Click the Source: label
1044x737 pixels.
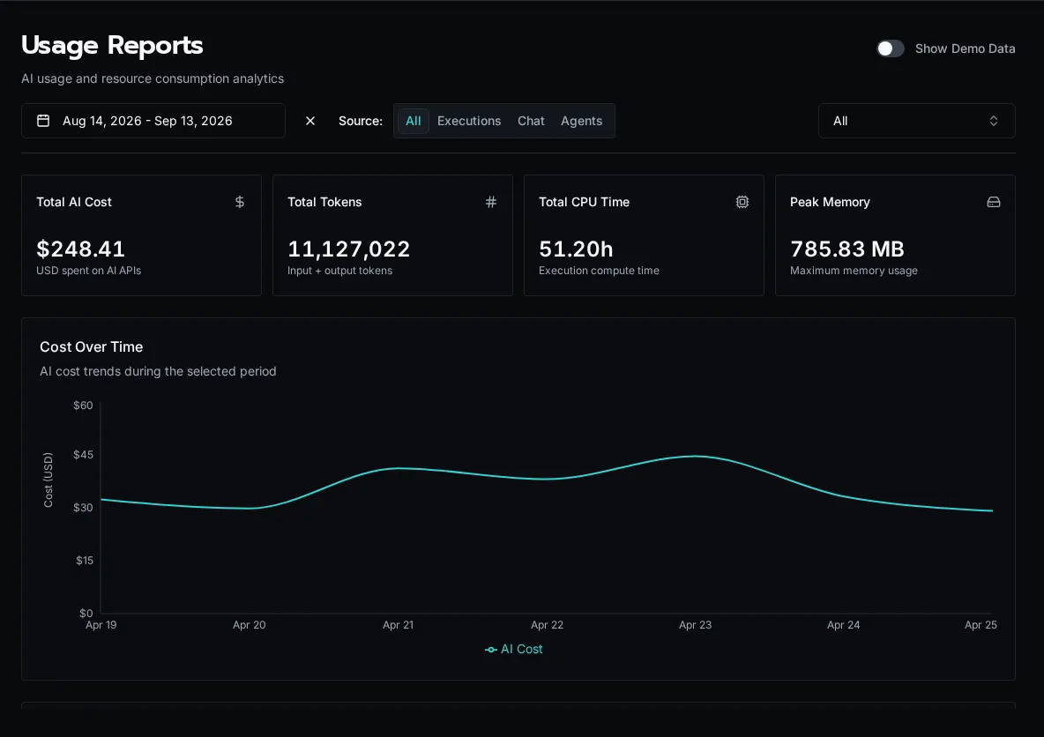point(361,121)
